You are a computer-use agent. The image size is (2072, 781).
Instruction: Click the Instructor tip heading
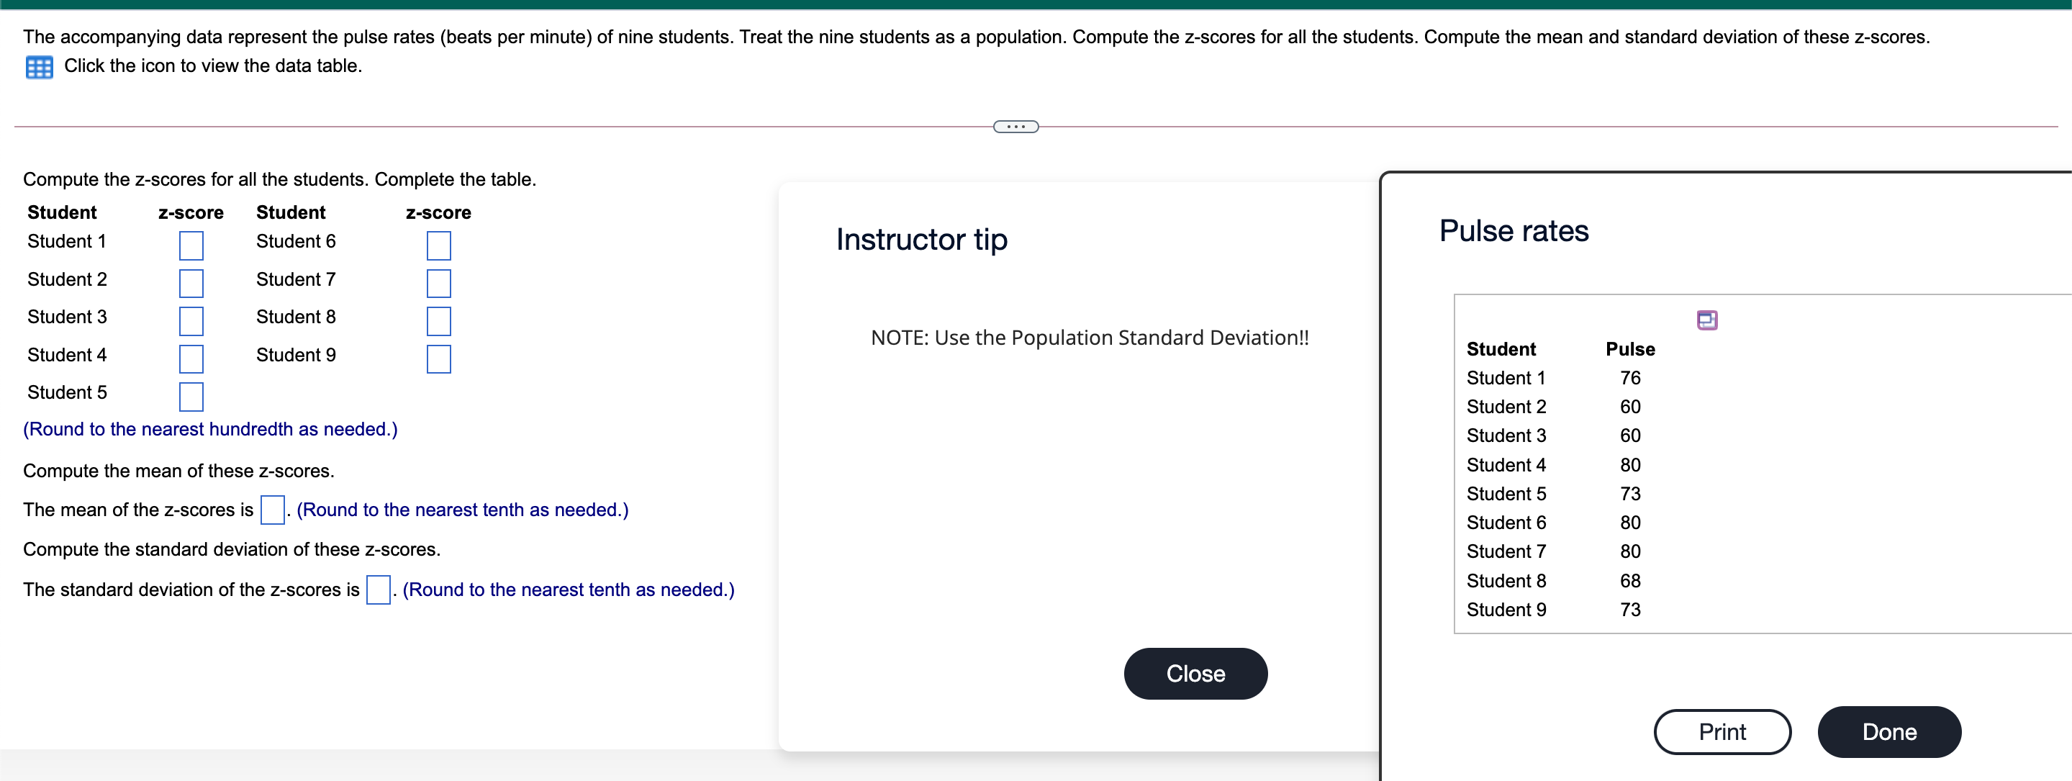point(921,239)
